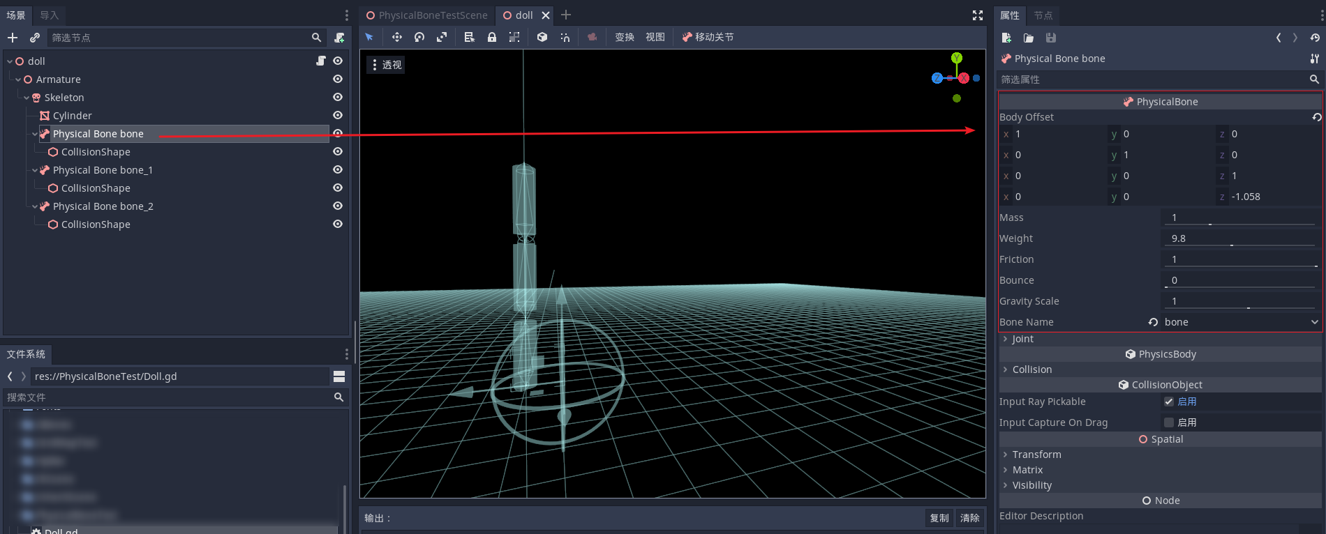
Task: Open the 透视 viewport menu
Action: [x=386, y=65]
